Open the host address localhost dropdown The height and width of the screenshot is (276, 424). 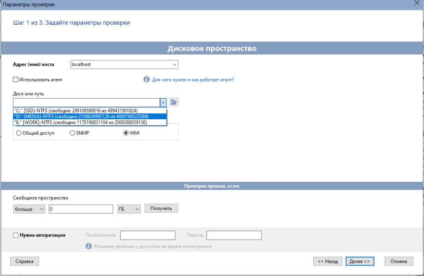pos(174,65)
